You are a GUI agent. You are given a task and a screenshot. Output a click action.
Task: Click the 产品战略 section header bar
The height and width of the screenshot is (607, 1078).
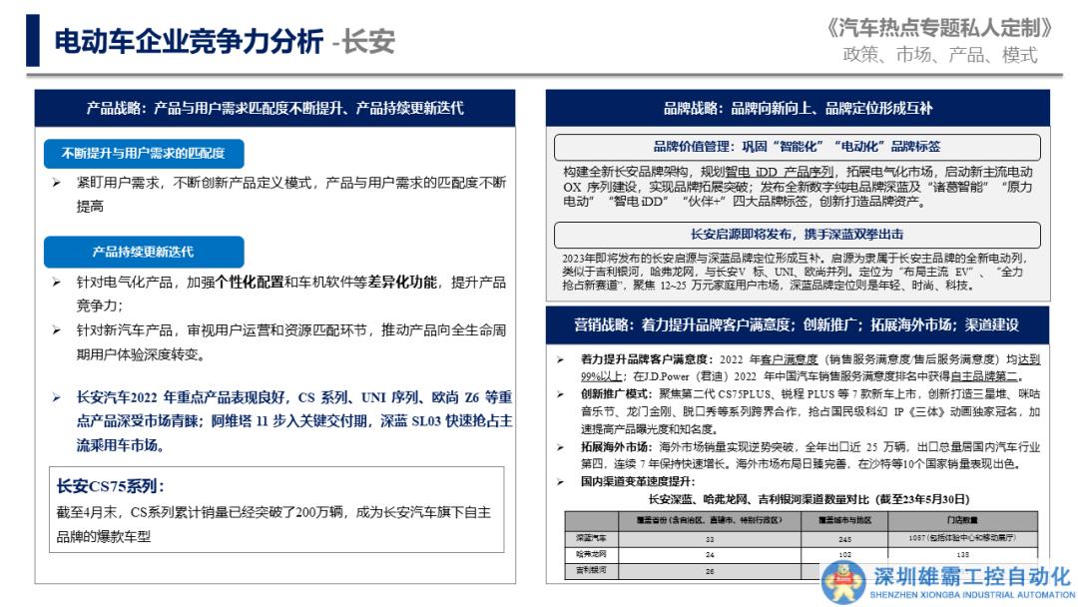coord(274,108)
